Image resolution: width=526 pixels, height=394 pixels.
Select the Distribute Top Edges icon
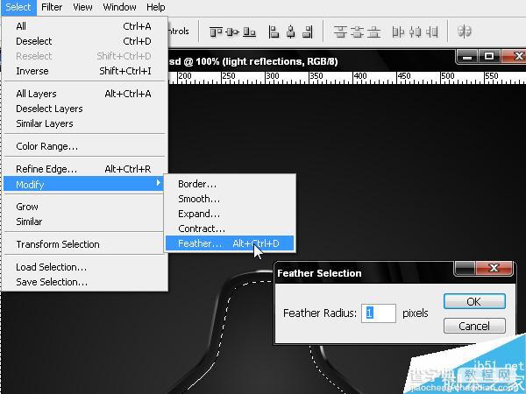[x=340, y=32]
